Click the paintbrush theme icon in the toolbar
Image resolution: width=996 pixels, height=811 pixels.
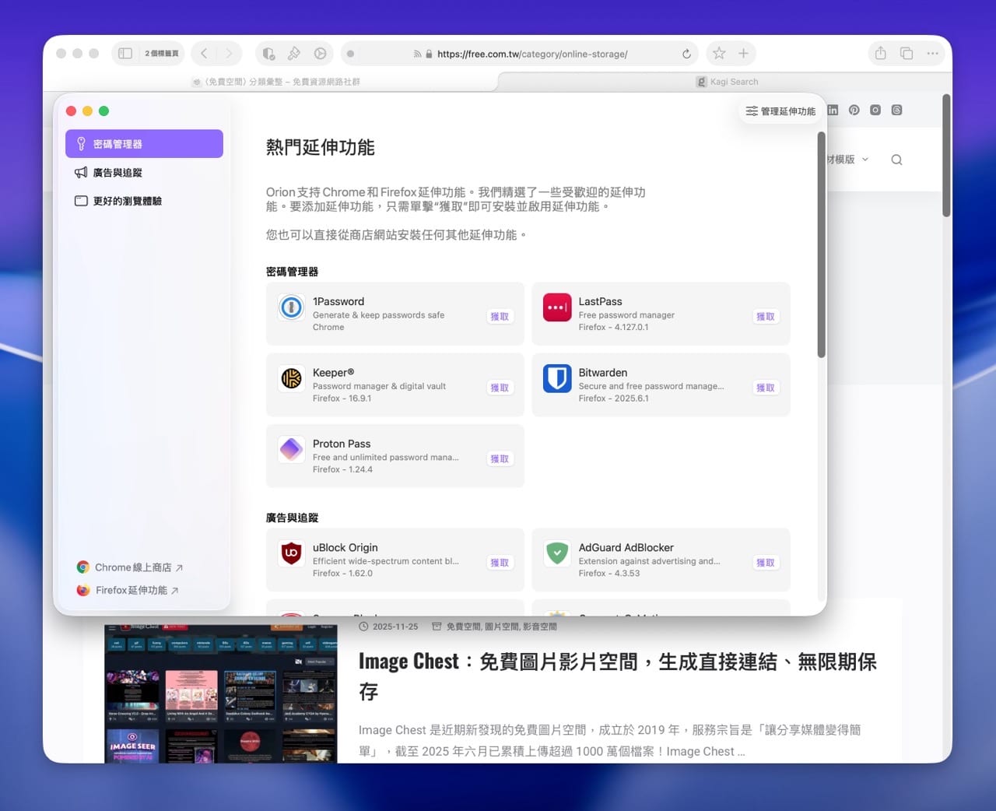[294, 53]
